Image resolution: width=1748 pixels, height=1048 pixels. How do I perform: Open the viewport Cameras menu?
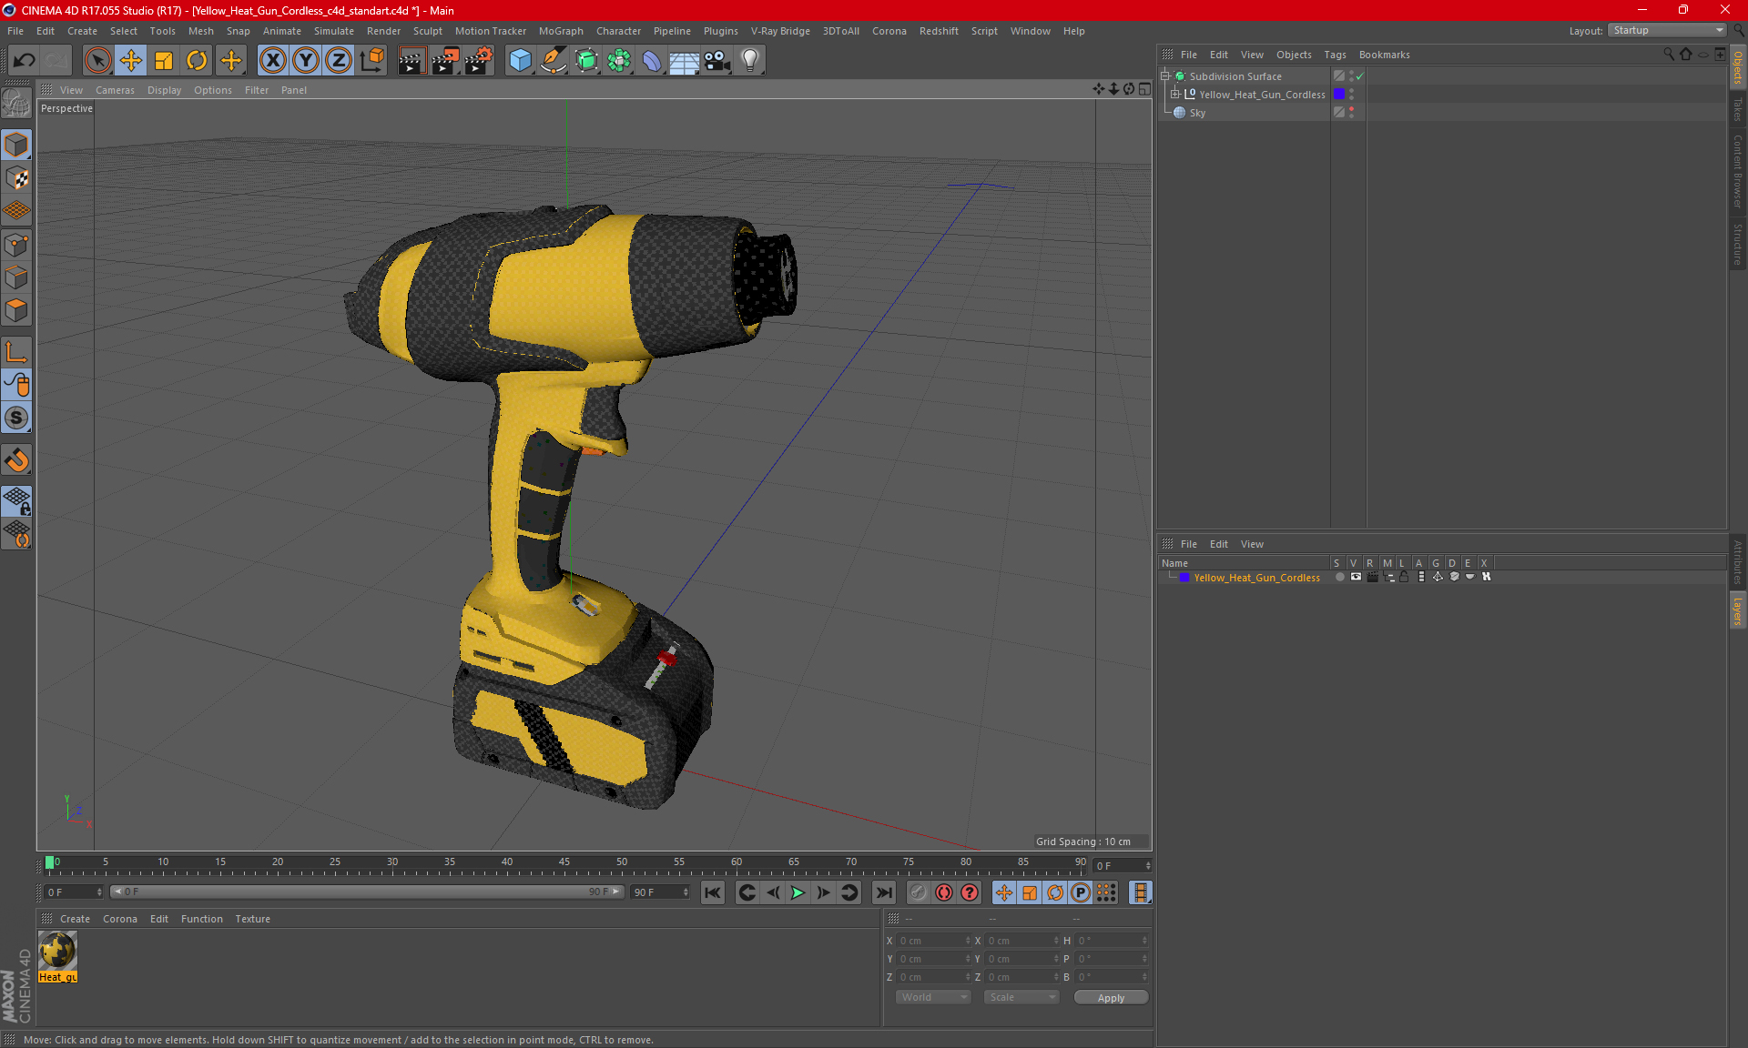pyautogui.click(x=115, y=90)
